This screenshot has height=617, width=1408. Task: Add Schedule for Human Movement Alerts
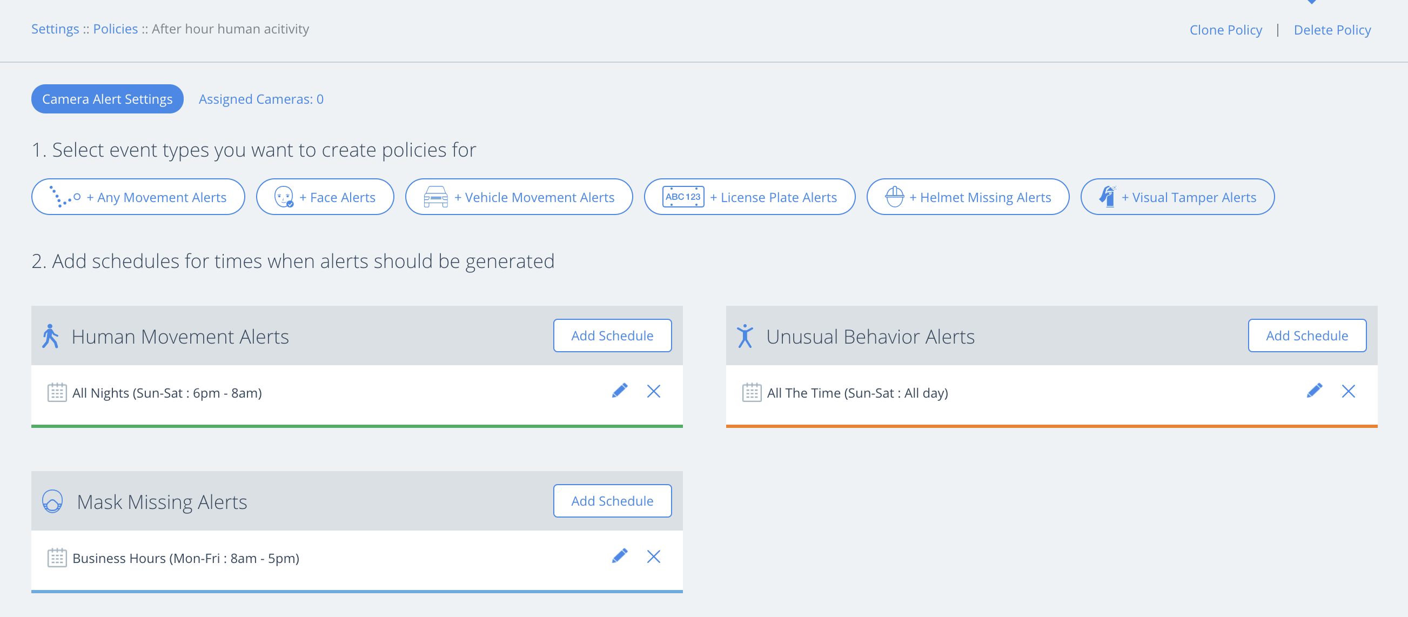pyautogui.click(x=612, y=336)
